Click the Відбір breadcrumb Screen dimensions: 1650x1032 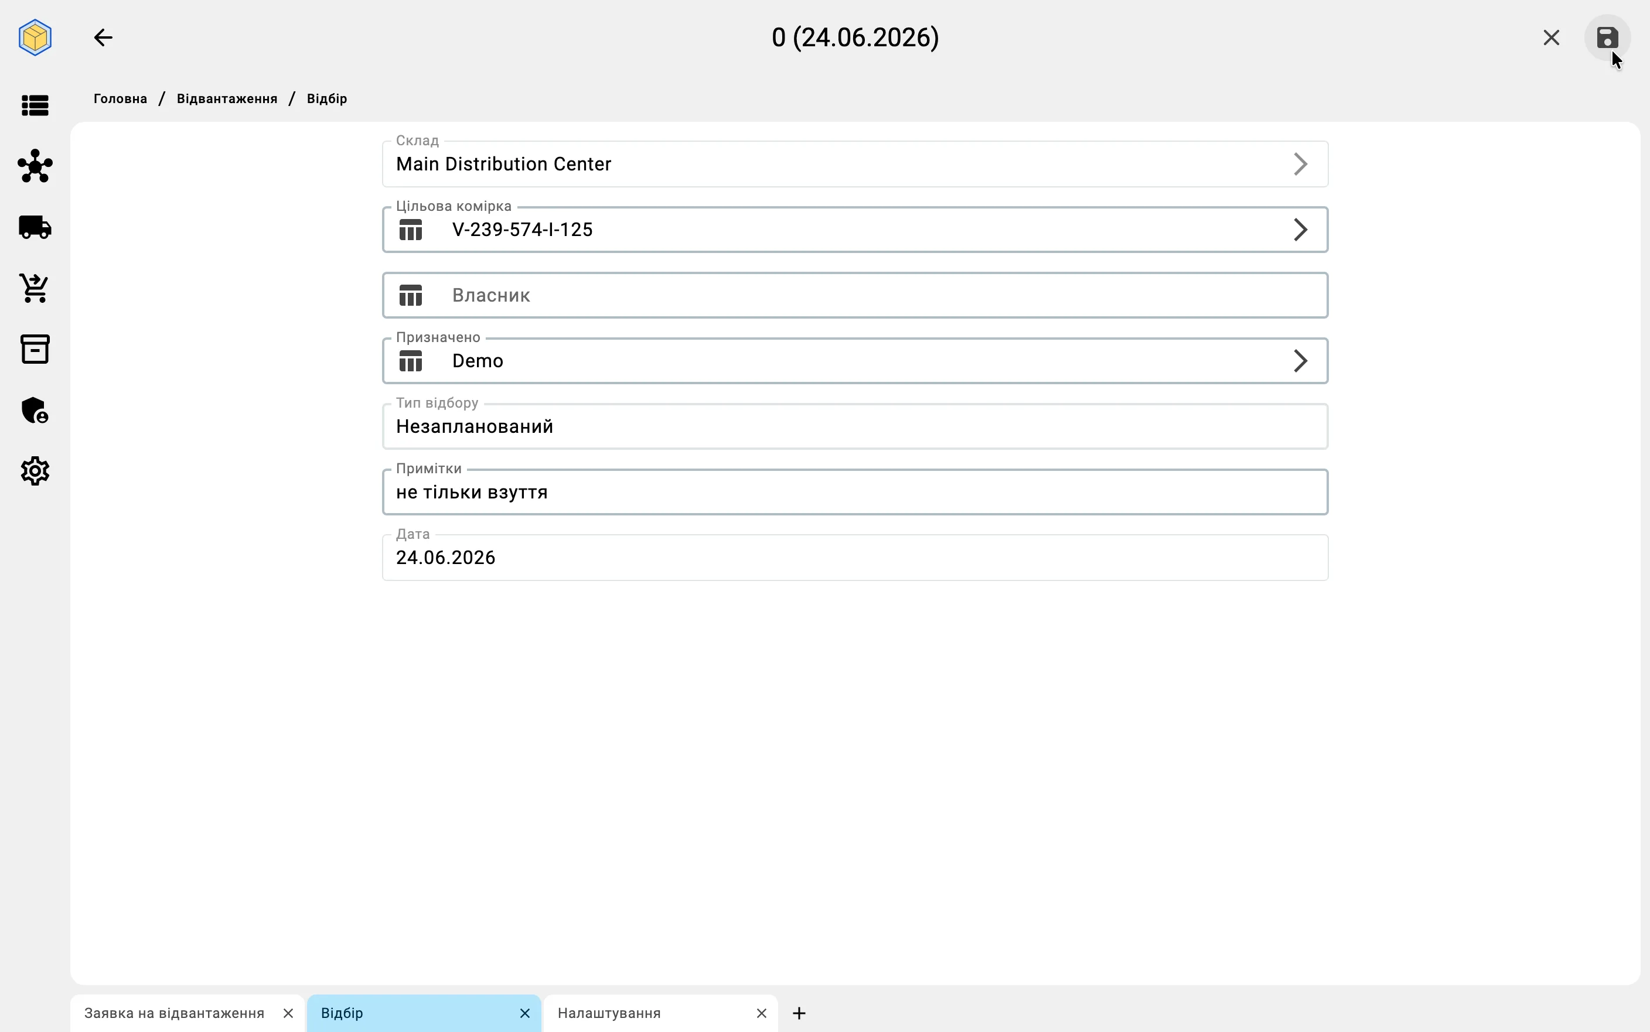point(327,99)
